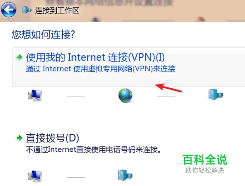
Task: Choose 直接拨号(D) connection option
Action: 52,138
